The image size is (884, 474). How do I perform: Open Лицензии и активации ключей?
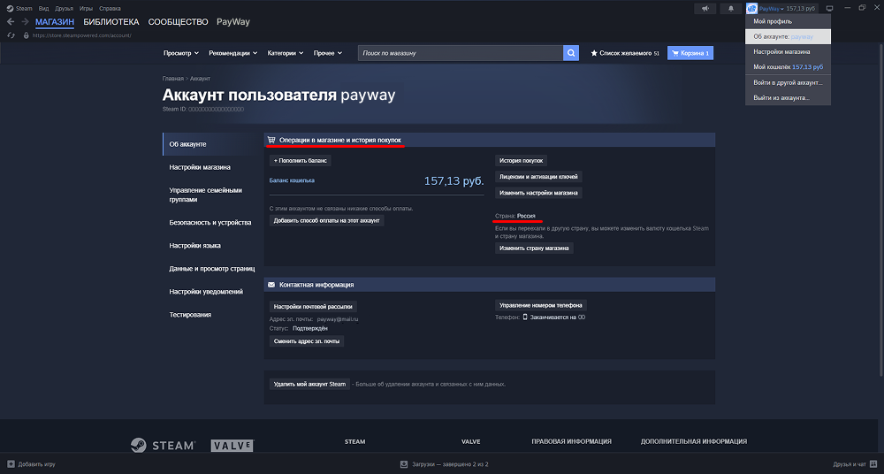(538, 177)
